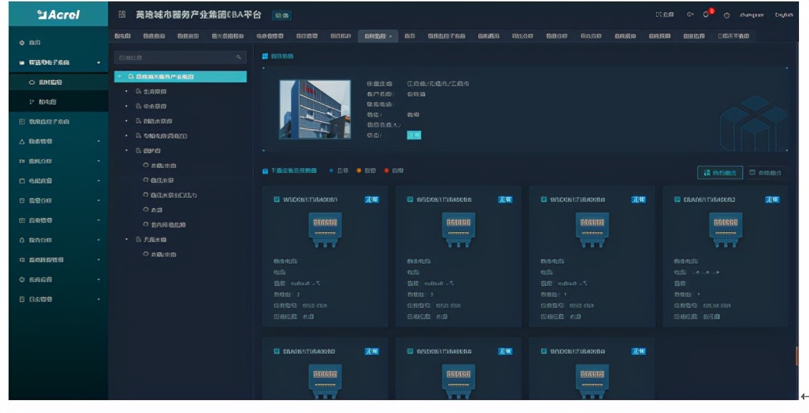Toggle the red alarm status filter in the legend
The height and width of the screenshot is (413, 809).
pos(385,171)
